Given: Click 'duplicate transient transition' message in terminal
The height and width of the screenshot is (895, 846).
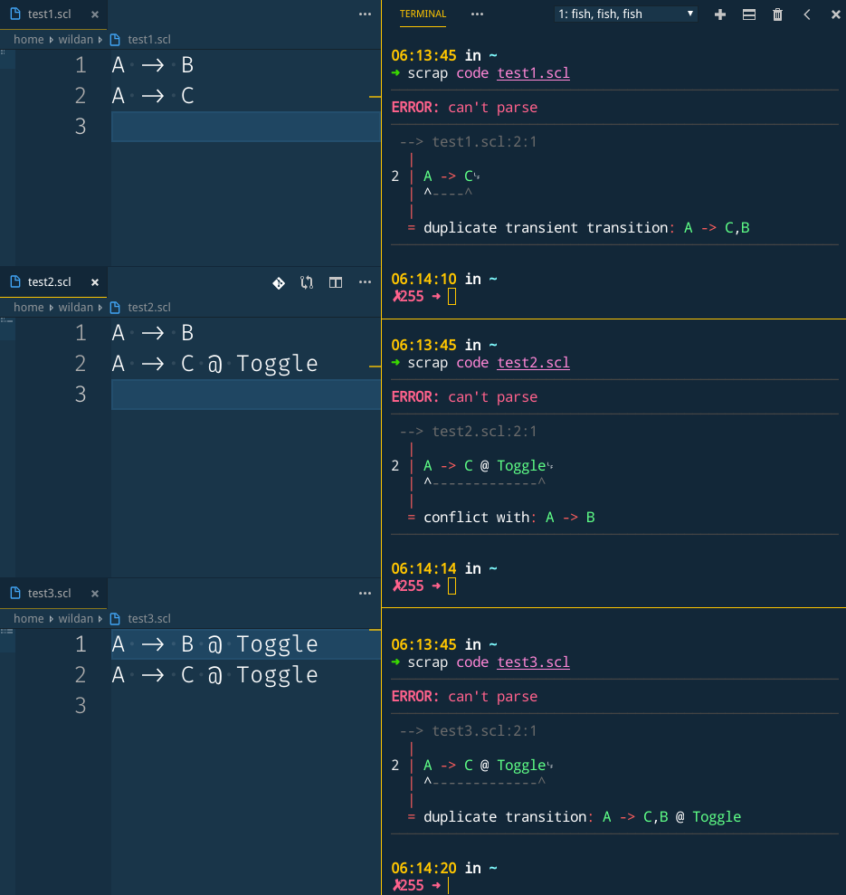Looking at the screenshot, I should coord(546,228).
